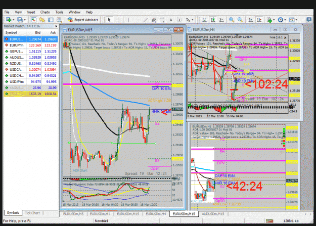Viewport: 316px width, 226px height.
Task: Click the Zoom Out magnifier
Action: click(x=240, y=20)
